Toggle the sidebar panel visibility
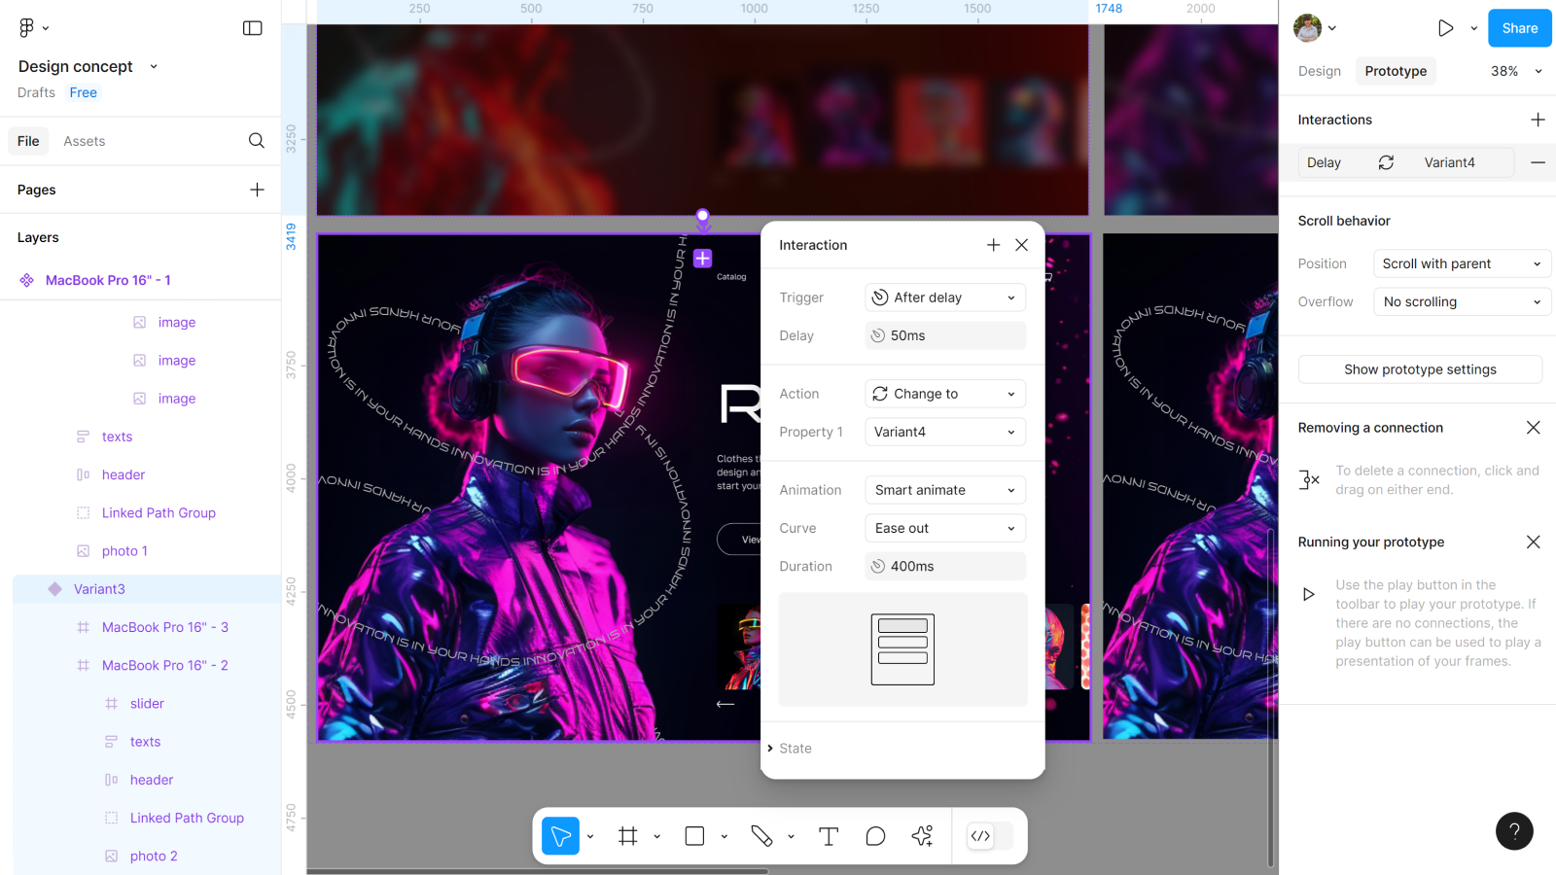This screenshot has height=875, width=1556. (x=253, y=28)
